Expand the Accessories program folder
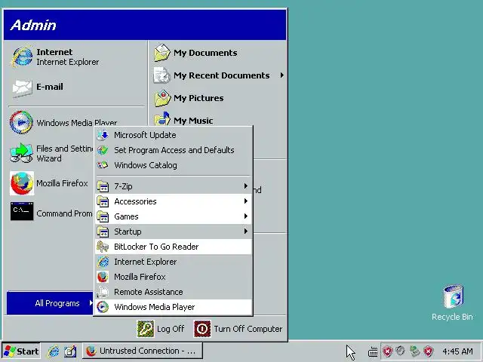The width and height of the screenshot is (483, 362). pyautogui.click(x=174, y=201)
